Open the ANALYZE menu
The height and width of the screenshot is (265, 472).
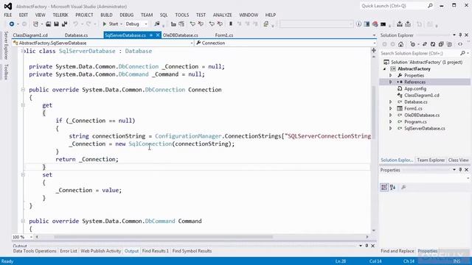click(223, 15)
